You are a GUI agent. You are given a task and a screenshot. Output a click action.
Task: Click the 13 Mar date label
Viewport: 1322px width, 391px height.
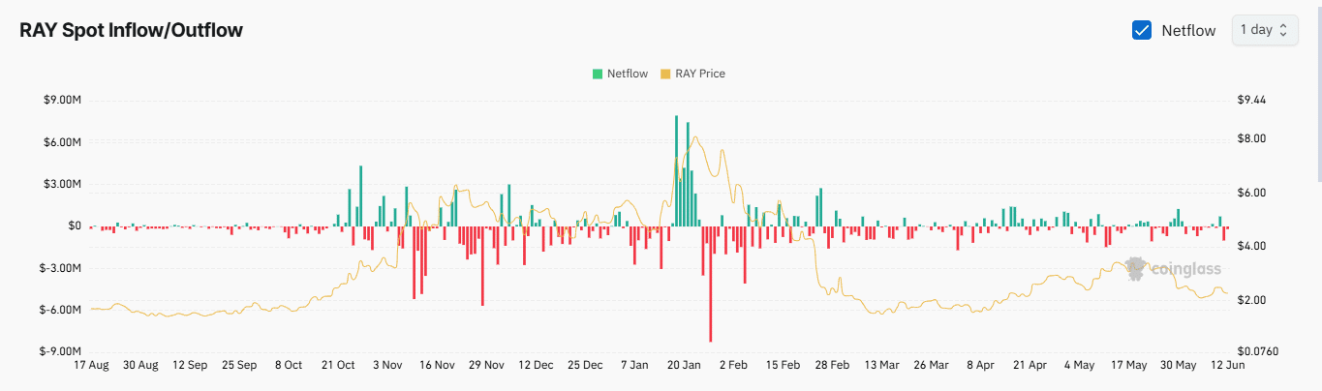pyautogui.click(x=881, y=366)
